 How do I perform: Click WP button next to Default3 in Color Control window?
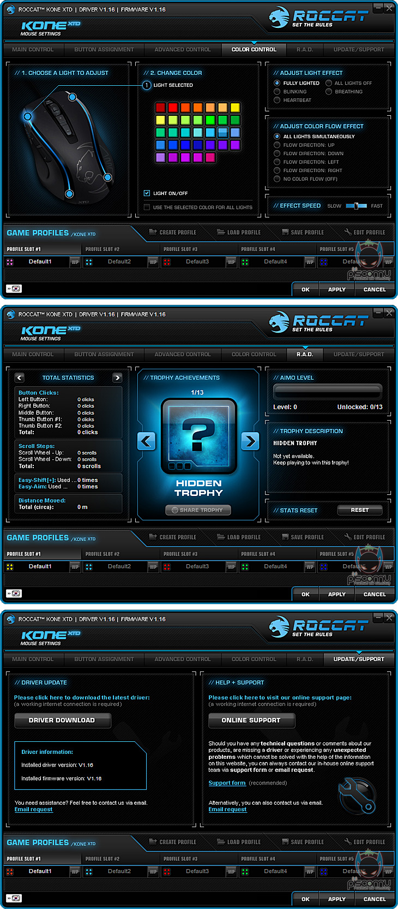click(x=232, y=262)
